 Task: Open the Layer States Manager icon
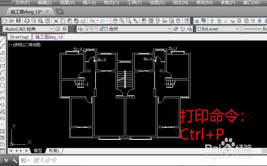point(190,29)
